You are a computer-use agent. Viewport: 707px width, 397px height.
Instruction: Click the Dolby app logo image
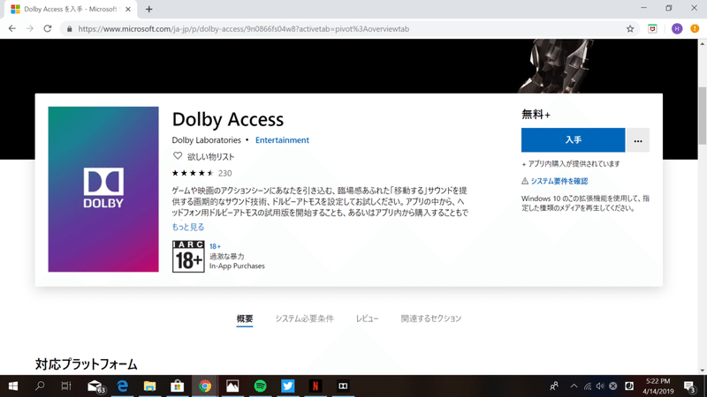click(x=103, y=189)
